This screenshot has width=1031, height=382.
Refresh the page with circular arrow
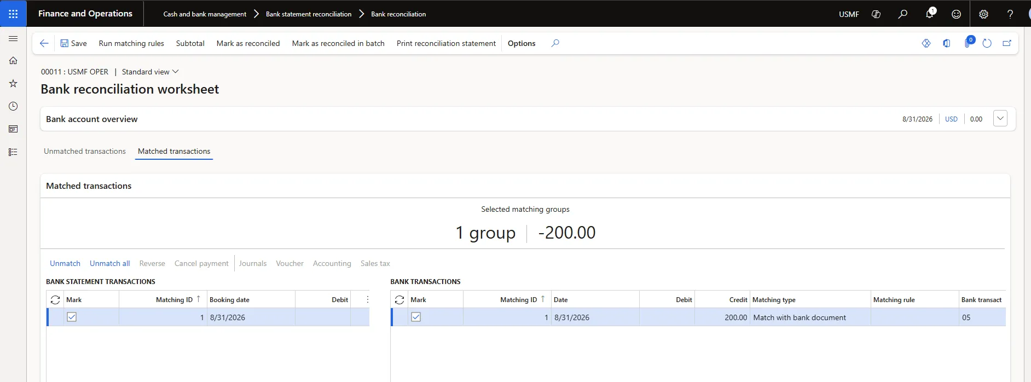point(987,43)
